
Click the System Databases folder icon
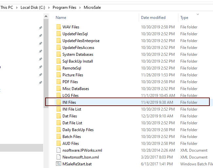(x=58, y=54)
